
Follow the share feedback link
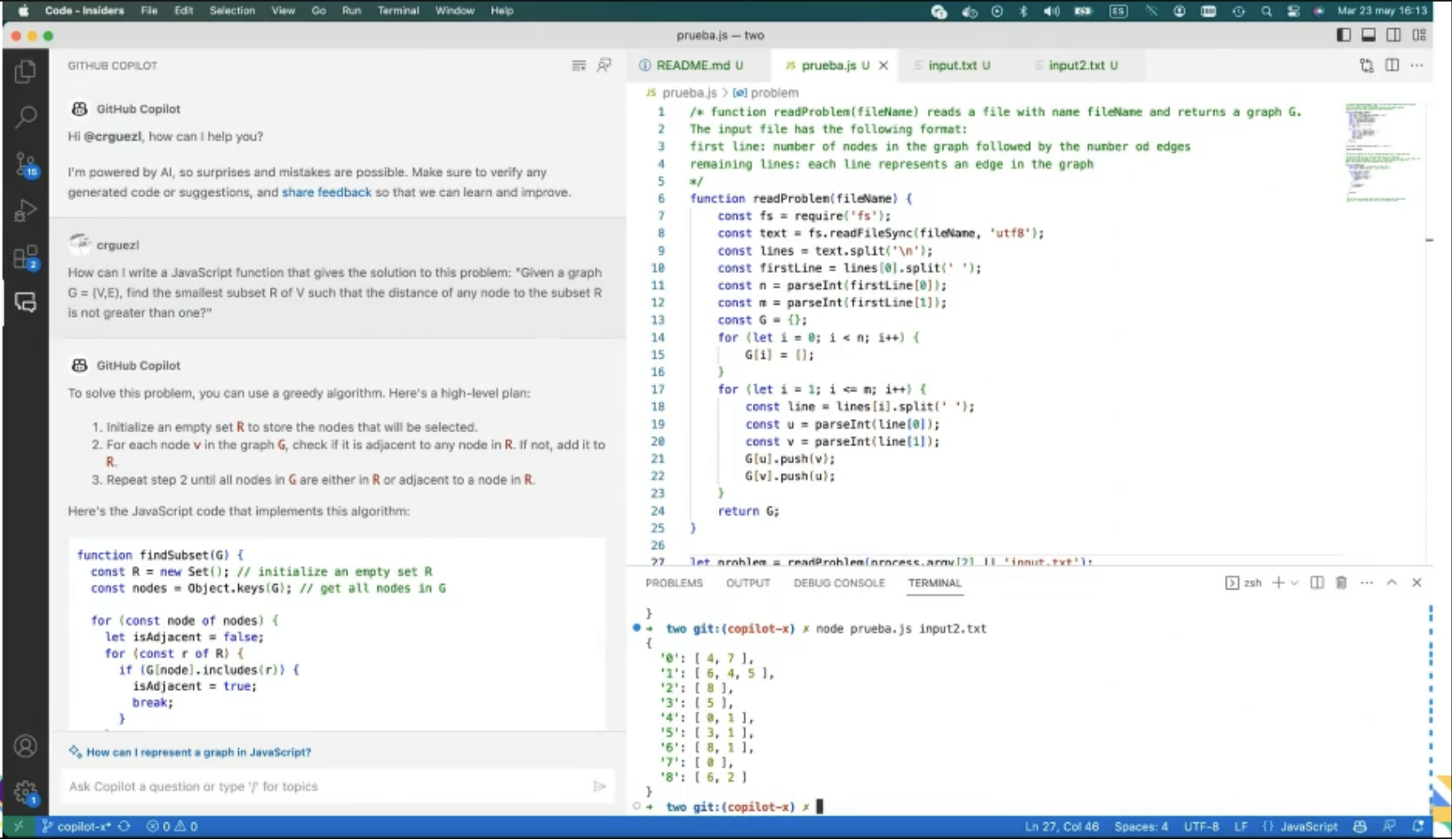point(326,192)
